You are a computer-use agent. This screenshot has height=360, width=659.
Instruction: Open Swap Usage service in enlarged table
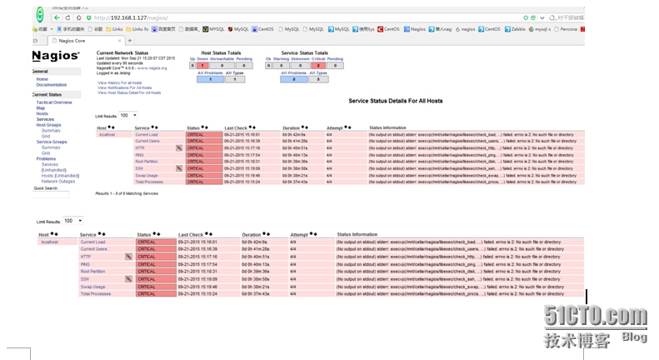tap(92, 287)
